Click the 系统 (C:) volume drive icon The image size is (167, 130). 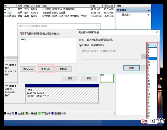pyautogui.click(x=5, y=16)
